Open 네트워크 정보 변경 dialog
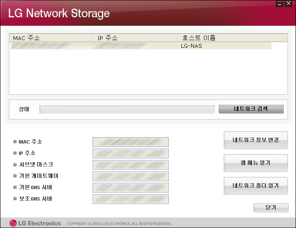The width and height of the screenshot is (296, 228). [256, 140]
